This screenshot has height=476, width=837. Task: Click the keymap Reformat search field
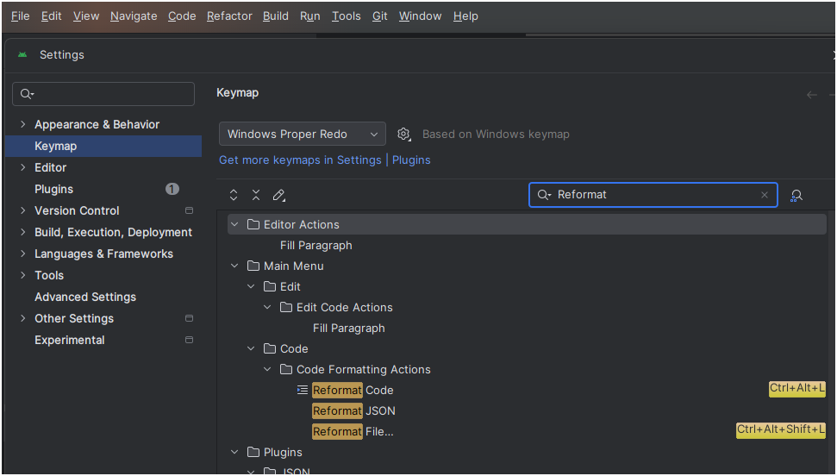655,195
